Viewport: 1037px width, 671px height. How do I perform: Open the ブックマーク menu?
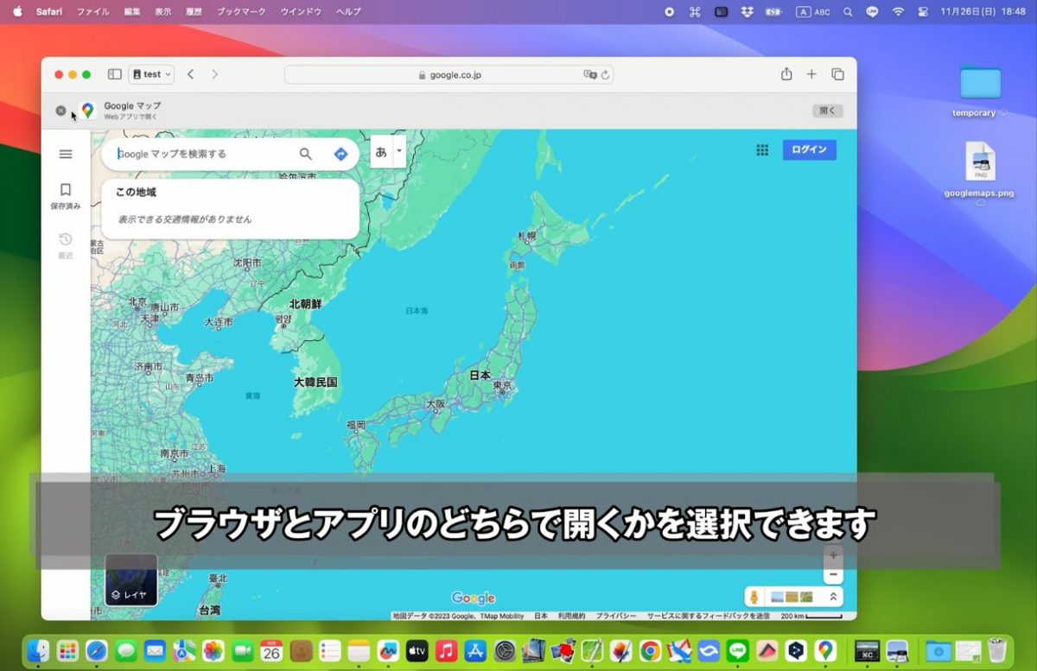[241, 12]
